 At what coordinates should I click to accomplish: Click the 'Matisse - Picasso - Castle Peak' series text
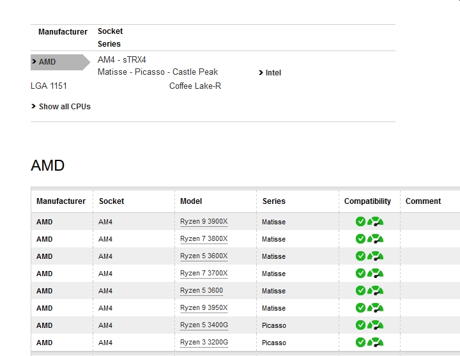tap(158, 72)
